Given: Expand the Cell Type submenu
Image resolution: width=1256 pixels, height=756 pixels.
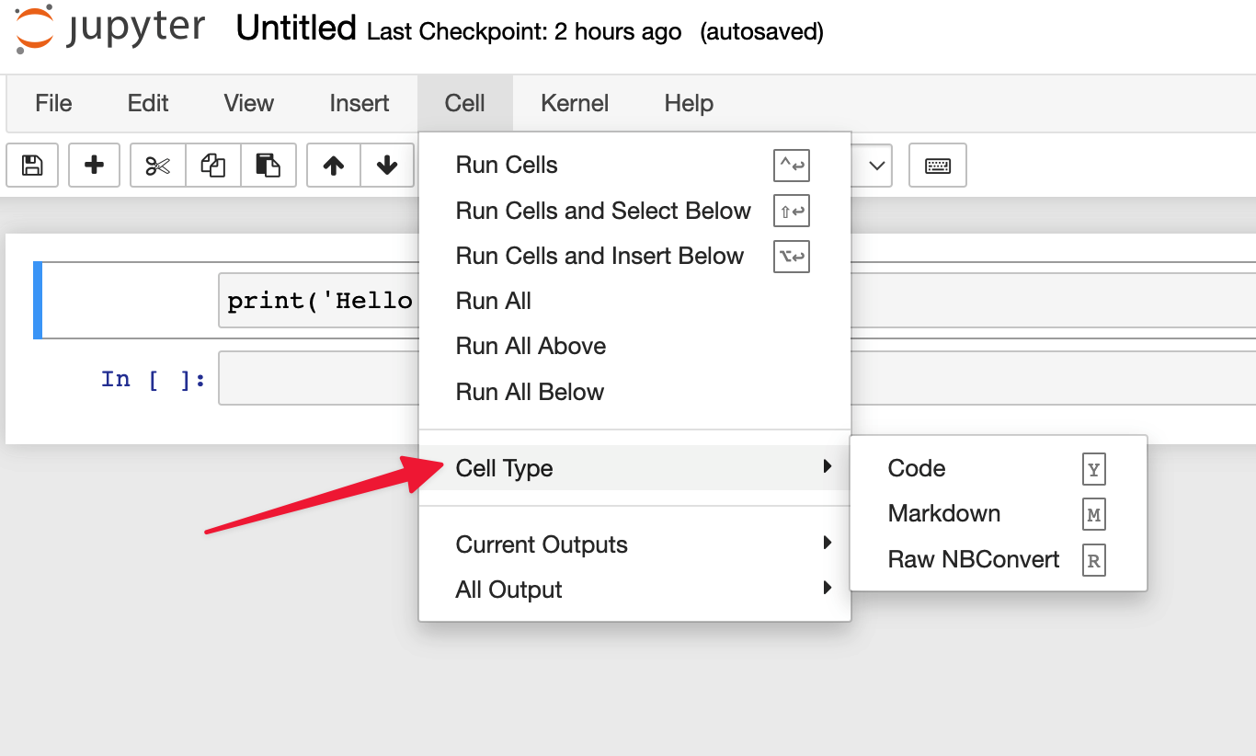Looking at the screenshot, I should pyautogui.click(x=634, y=468).
